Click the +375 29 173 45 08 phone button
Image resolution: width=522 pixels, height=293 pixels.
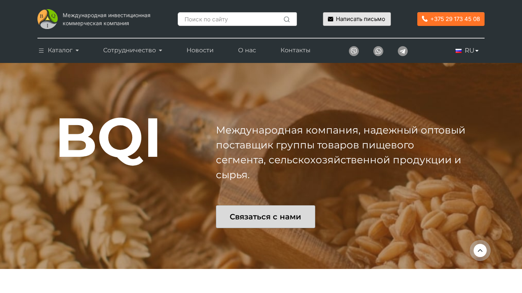451,19
